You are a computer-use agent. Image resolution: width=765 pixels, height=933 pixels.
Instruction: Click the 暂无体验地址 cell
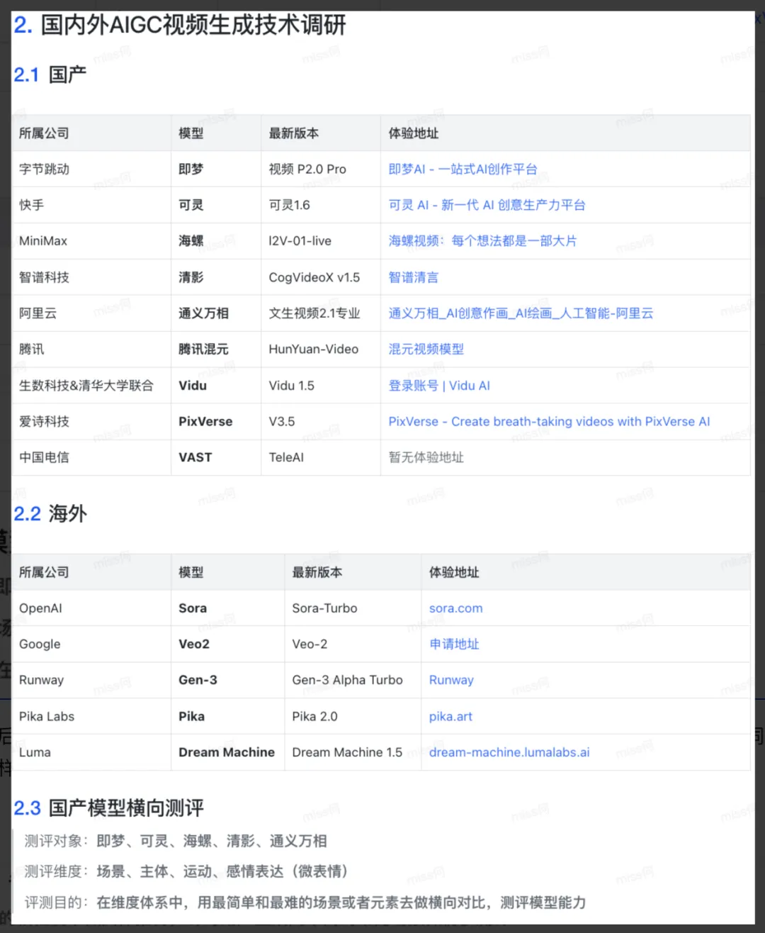[x=565, y=457]
